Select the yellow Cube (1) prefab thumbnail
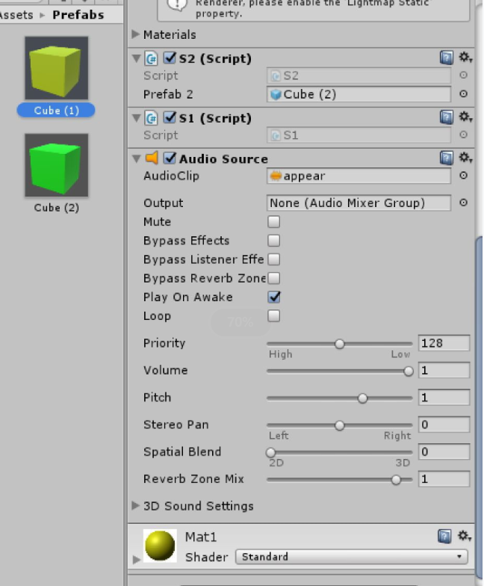 click(x=57, y=68)
